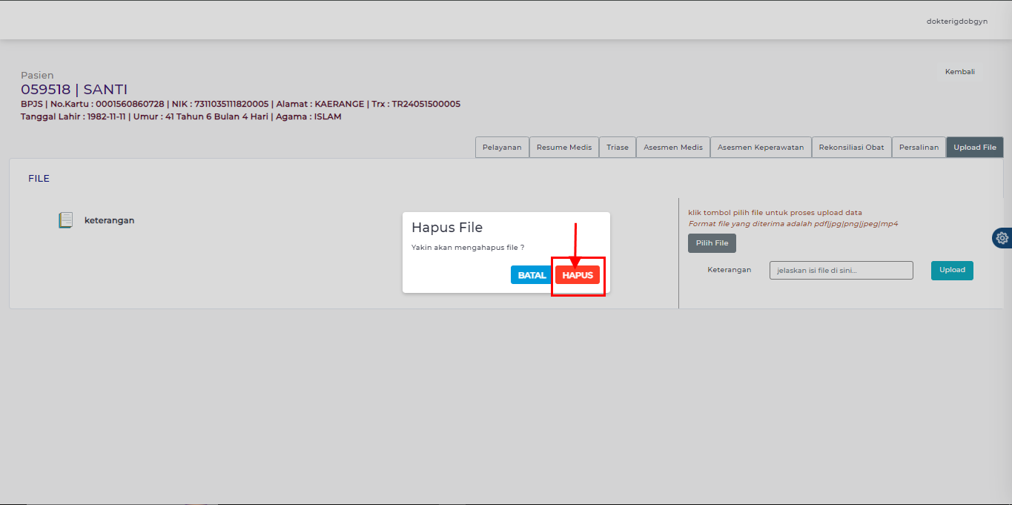Switch to the Resume Medis tab

click(564, 148)
